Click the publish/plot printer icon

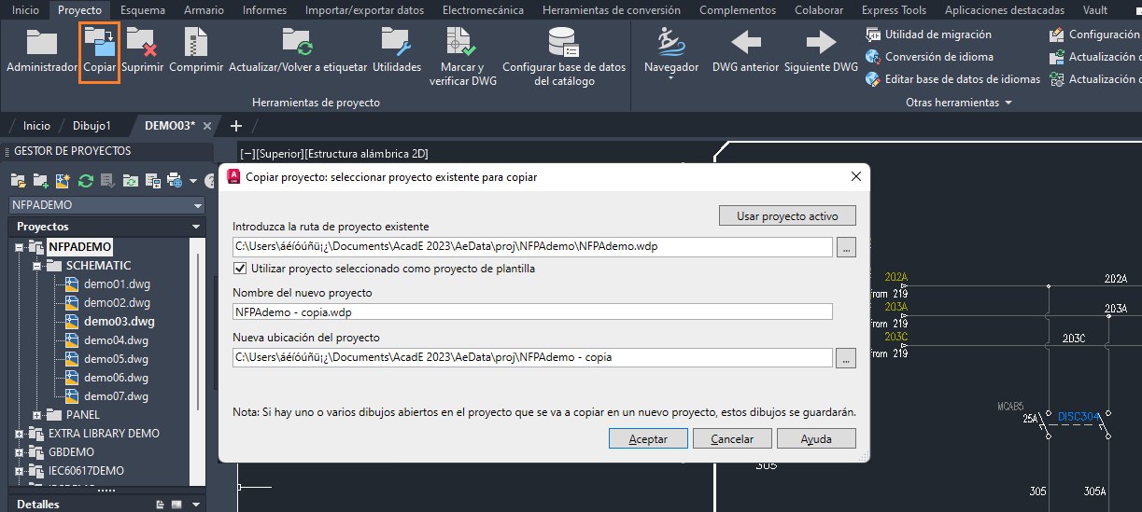pyautogui.click(x=174, y=180)
